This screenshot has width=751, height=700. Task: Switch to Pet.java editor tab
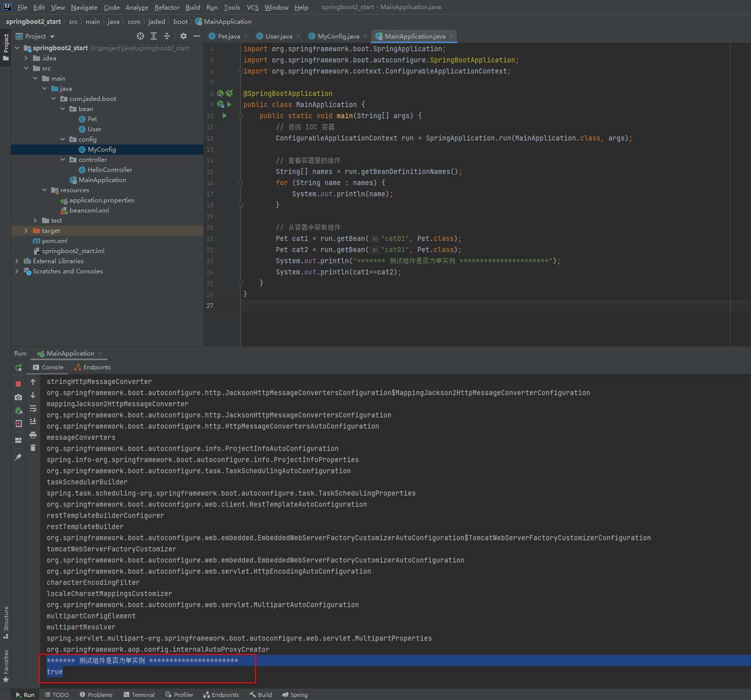coord(228,36)
